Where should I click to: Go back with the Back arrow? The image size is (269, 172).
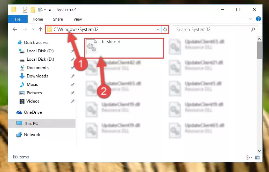(15, 29)
